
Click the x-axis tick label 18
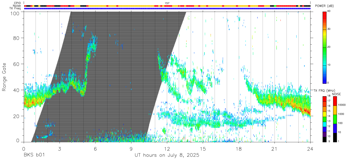(x=239, y=149)
